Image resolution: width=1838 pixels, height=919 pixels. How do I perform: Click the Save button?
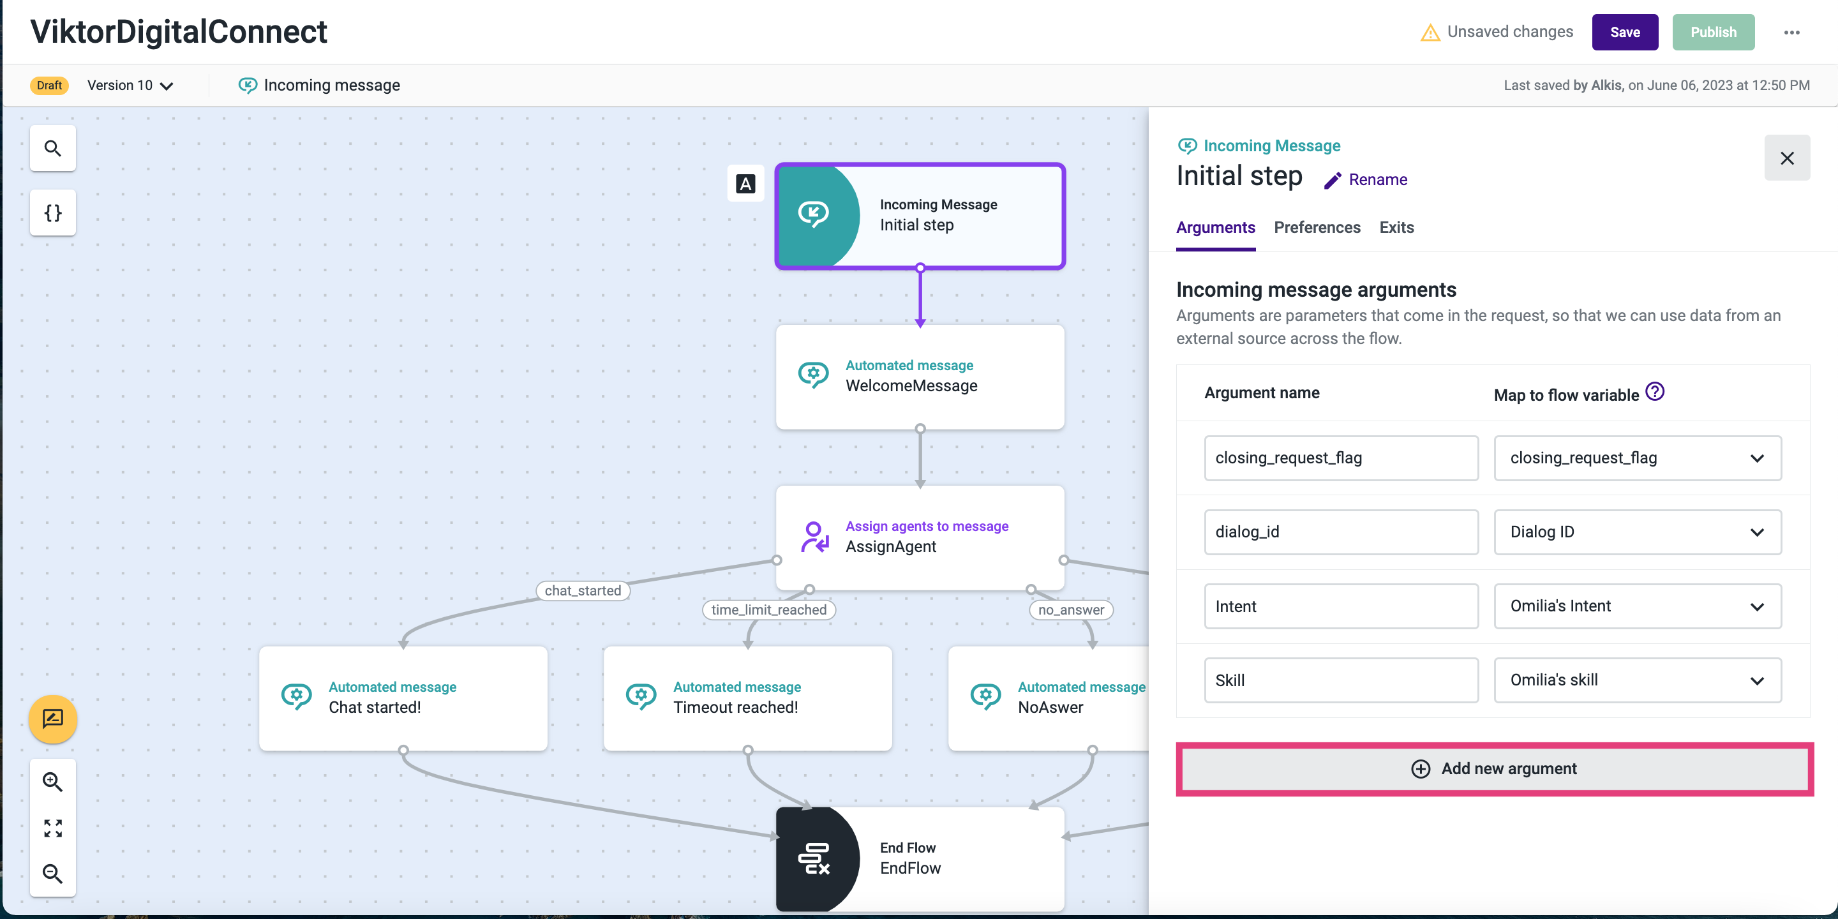[x=1624, y=32]
